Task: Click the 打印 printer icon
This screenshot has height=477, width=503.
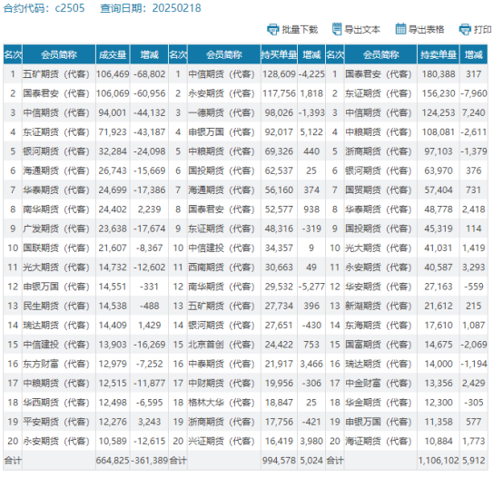Action: click(x=465, y=29)
